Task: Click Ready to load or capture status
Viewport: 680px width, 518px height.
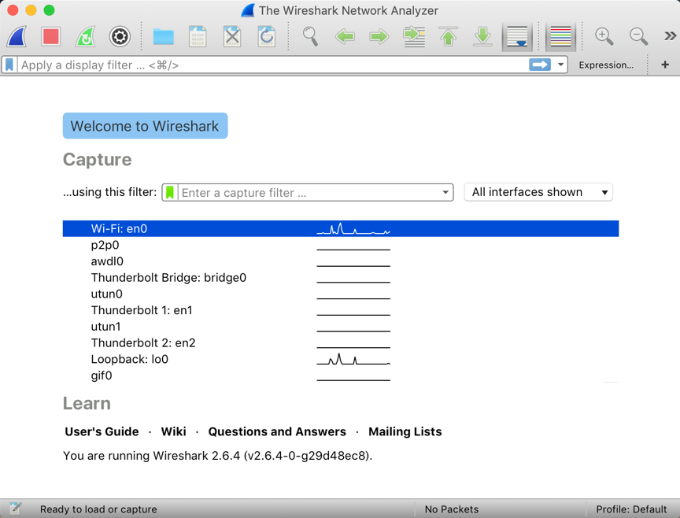Action: tap(98, 509)
